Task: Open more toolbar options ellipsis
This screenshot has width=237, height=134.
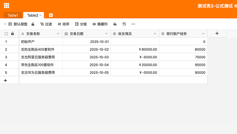Action: point(133,24)
